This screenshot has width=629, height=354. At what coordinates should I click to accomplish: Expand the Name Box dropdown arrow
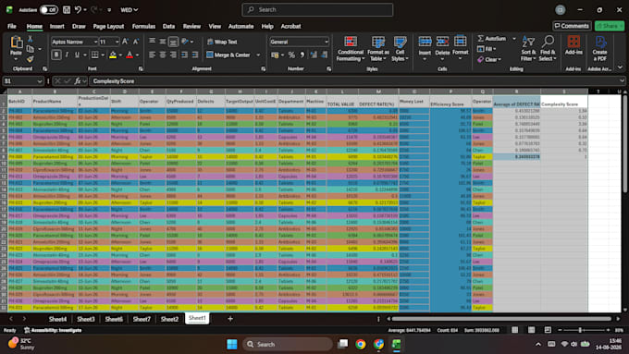point(40,81)
